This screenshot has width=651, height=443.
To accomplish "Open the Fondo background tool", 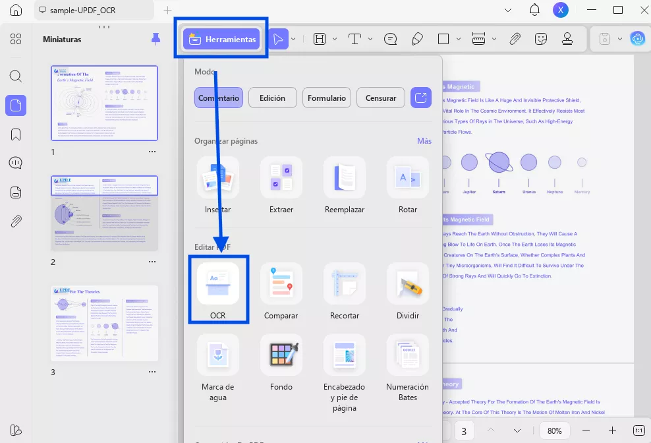I will (281, 363).
